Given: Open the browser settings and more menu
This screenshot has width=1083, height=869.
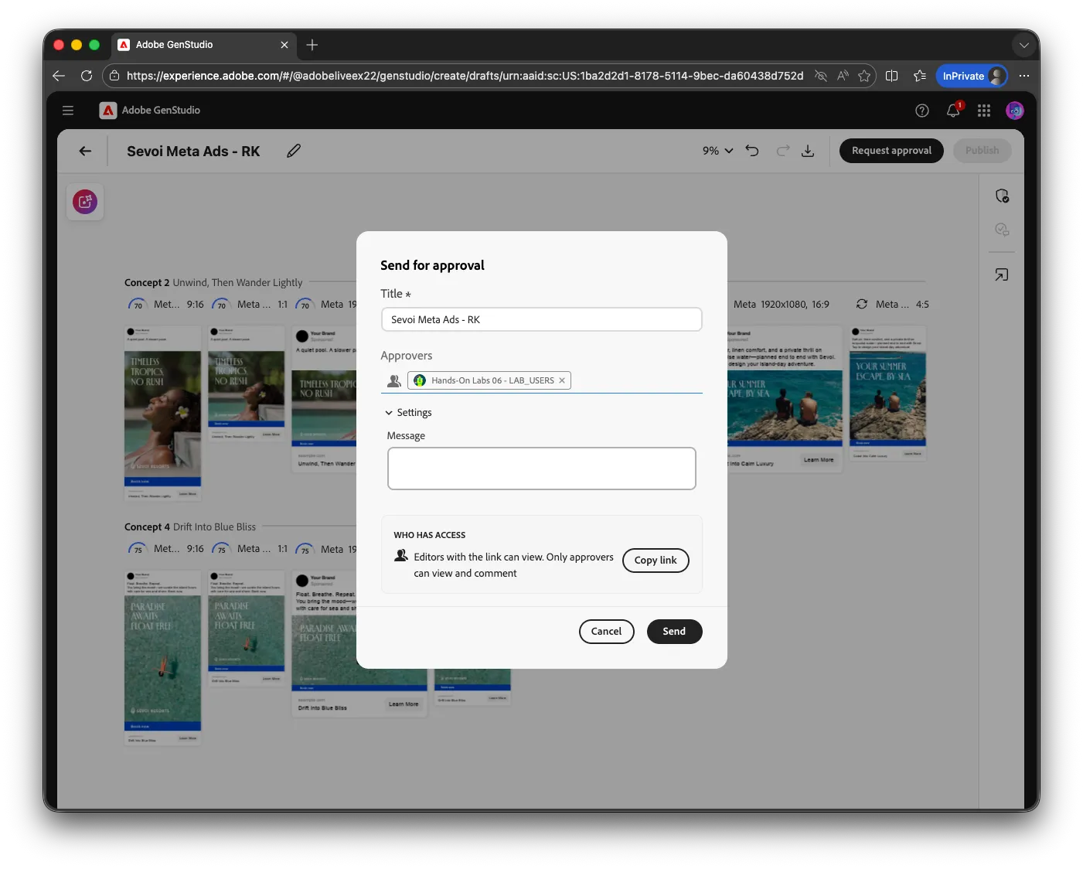Looking at the screenshot, I should point(1024,76).
